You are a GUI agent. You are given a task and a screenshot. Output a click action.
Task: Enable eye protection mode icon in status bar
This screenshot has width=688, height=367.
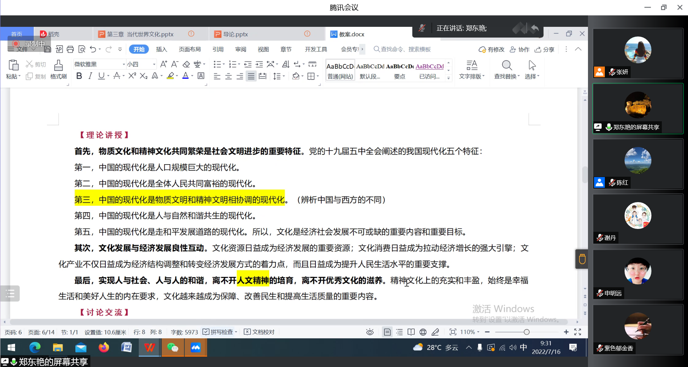[x=370, y=332]
